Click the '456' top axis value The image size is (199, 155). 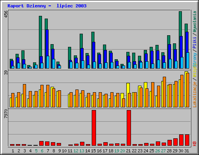pyautogui.click(x=6, y=14)
